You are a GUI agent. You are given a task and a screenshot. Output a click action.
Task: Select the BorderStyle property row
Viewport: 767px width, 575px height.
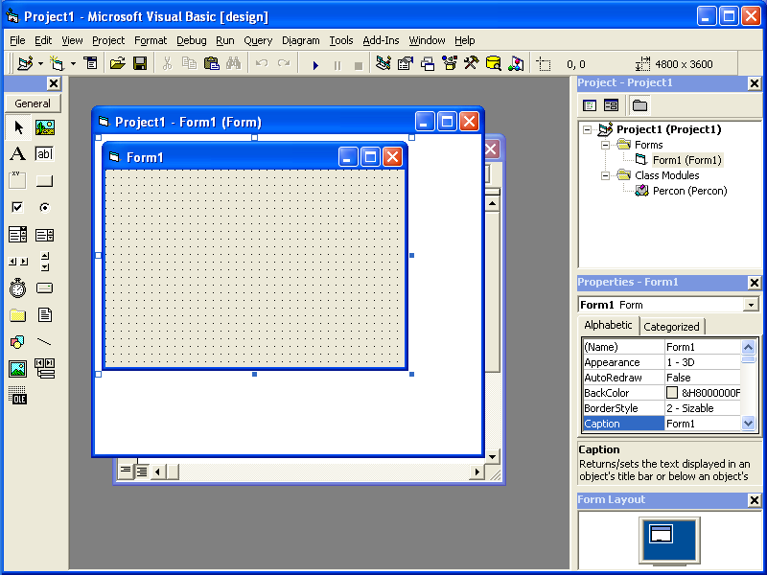click(662, 408)
